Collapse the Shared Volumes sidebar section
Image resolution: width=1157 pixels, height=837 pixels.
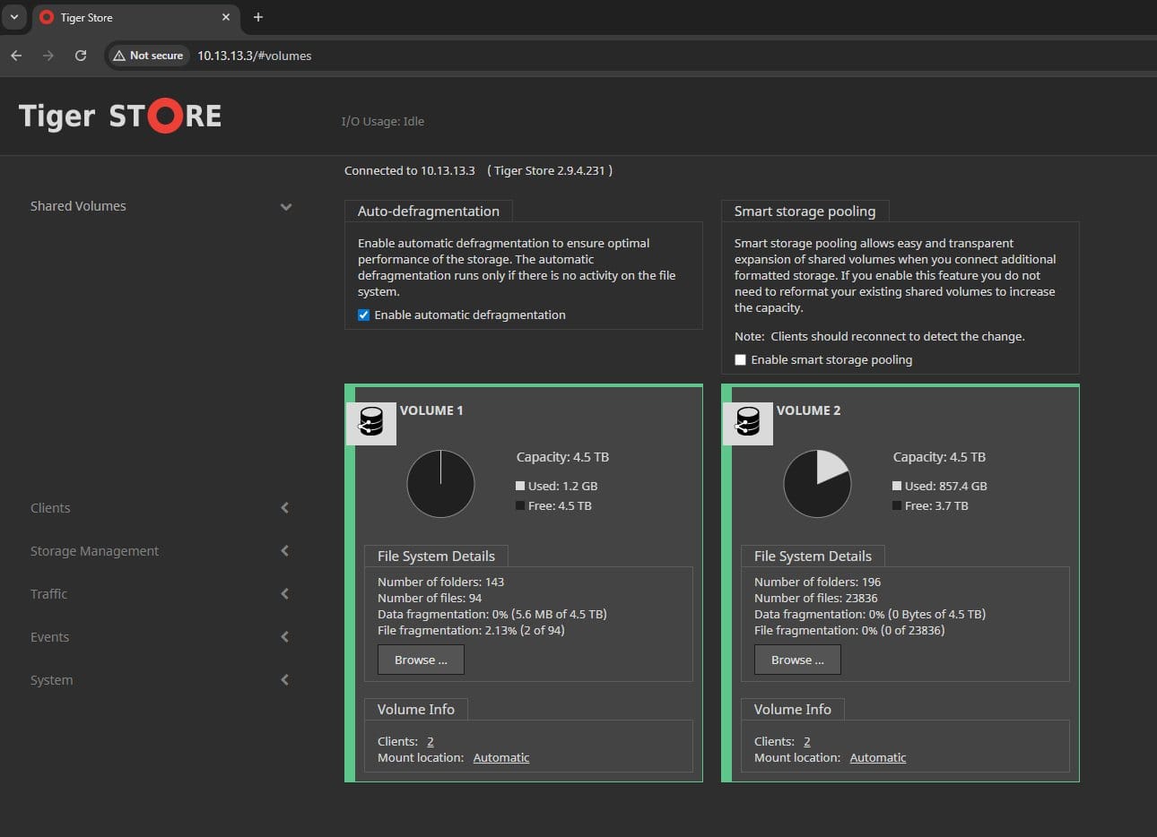(286, 207)
